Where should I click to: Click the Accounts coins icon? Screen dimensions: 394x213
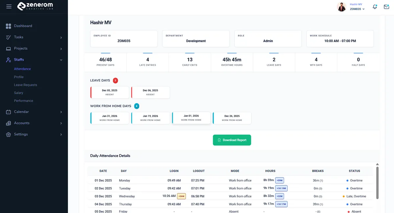tap(9, 123)
